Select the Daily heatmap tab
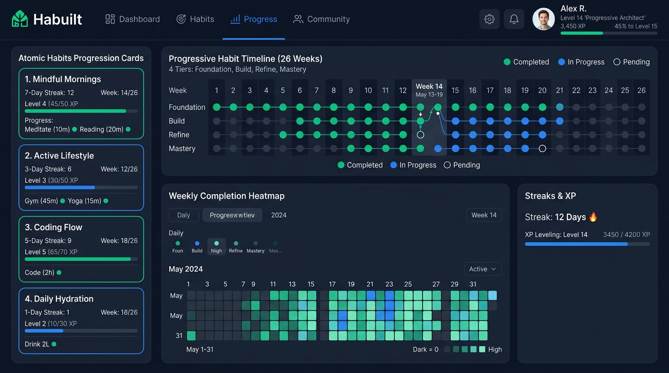The image size is (669, 373). 184,215
